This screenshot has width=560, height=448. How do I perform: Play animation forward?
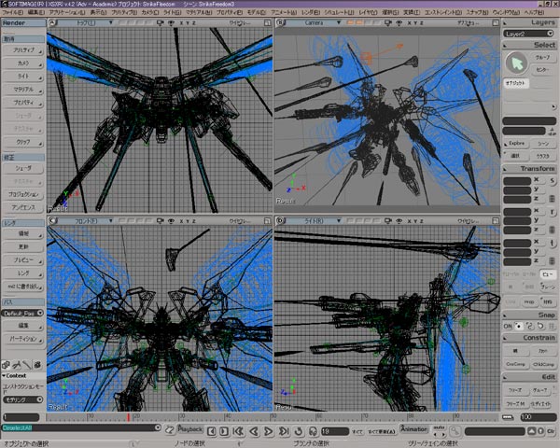[x=269, y=431]
